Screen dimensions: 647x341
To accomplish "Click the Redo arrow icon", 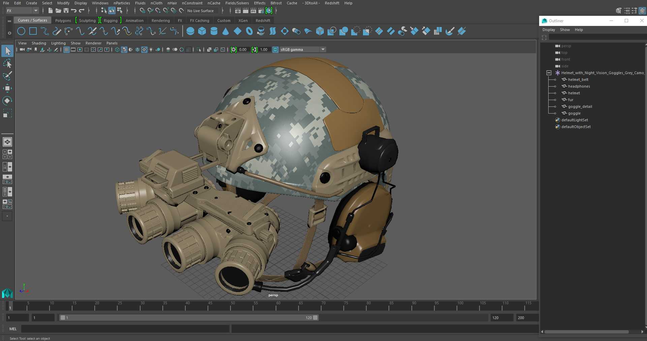I will (x=82, y=11).
